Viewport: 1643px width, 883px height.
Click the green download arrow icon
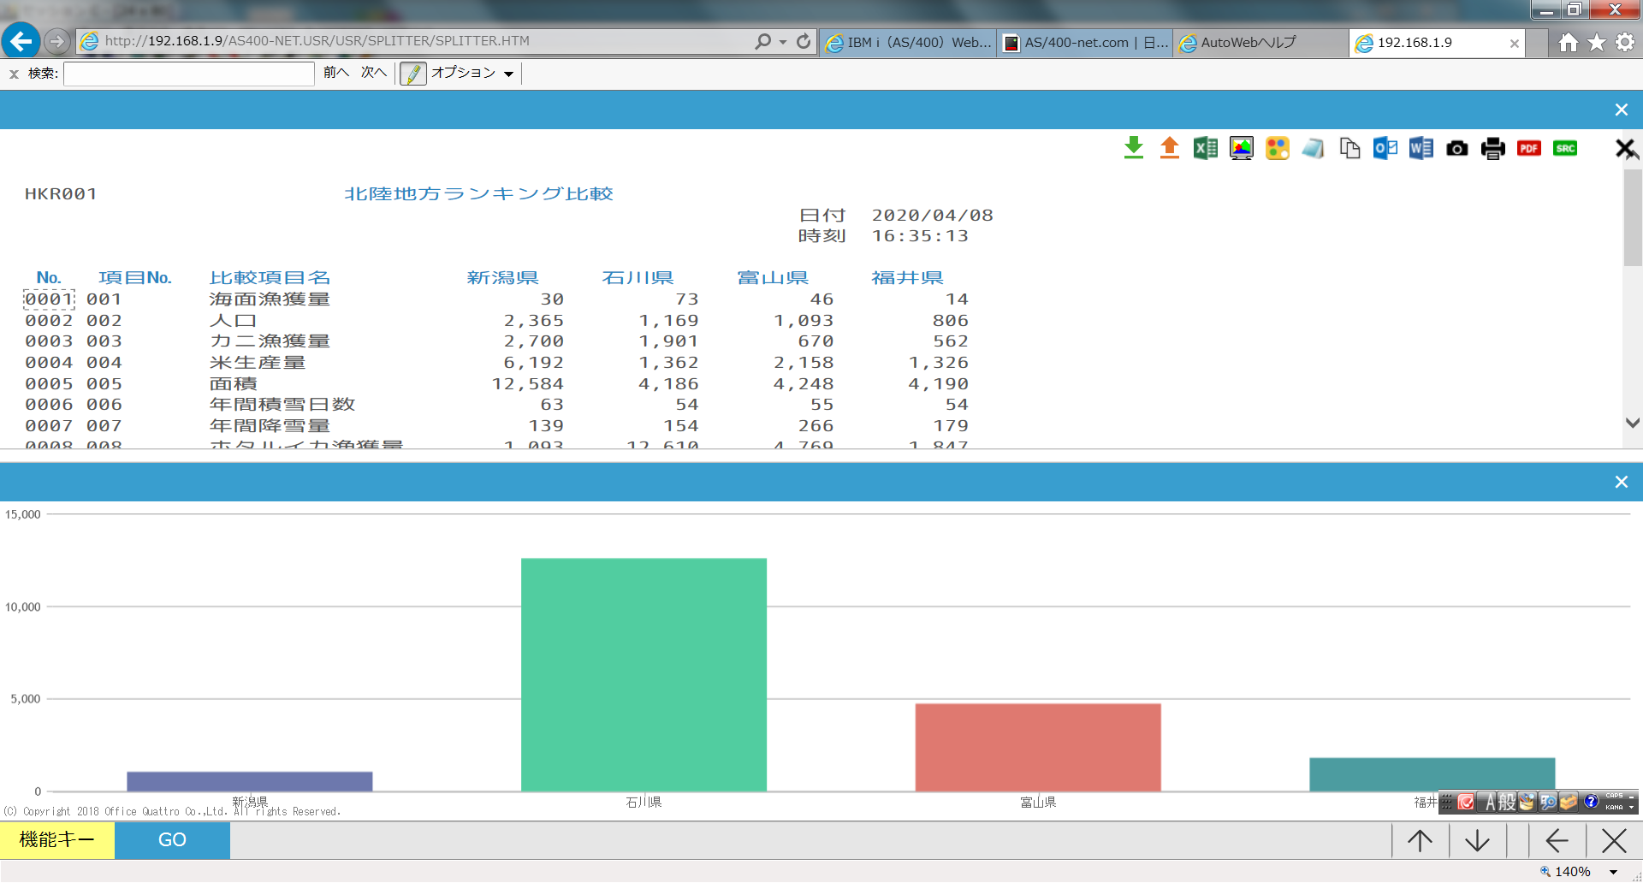click(x=1133, y=148)
